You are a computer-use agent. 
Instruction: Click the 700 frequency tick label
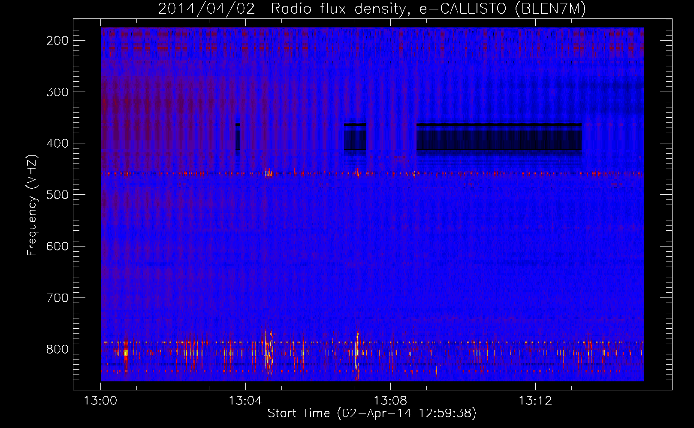(x=57, y=297)
